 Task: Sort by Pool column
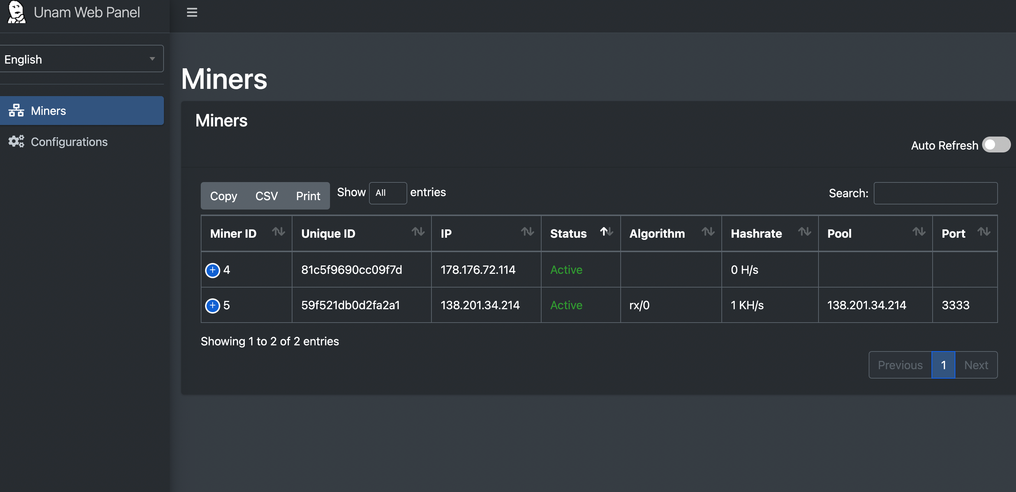tap(875, 233)
